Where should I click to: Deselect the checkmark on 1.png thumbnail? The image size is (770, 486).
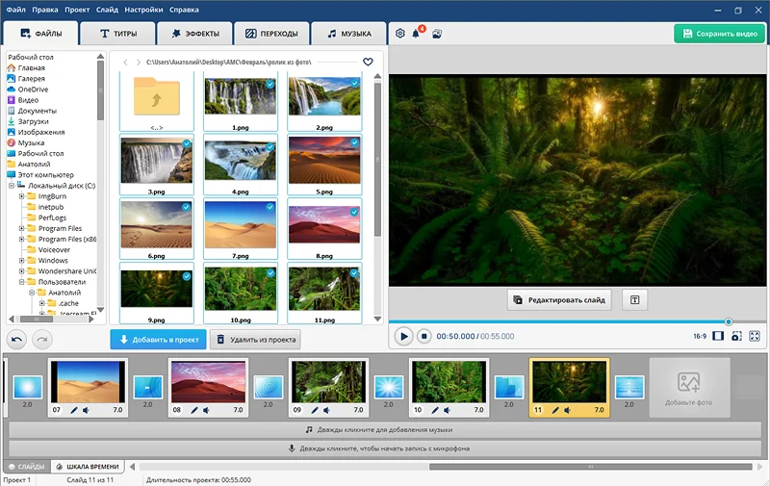click(269, 85)
